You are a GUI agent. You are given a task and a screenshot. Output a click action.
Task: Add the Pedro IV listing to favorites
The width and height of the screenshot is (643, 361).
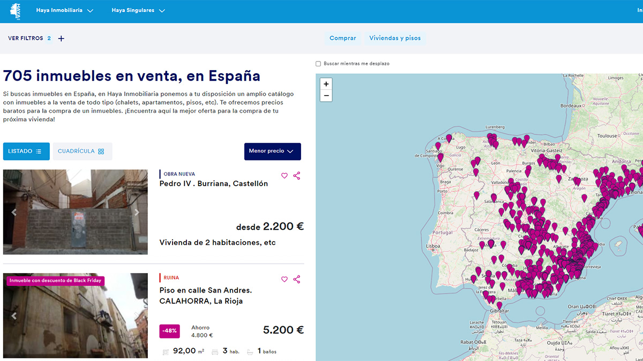coord(285,175)
